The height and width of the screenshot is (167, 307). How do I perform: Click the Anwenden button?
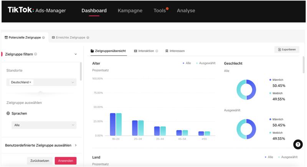pyautogui.click(x=66, y=161)
